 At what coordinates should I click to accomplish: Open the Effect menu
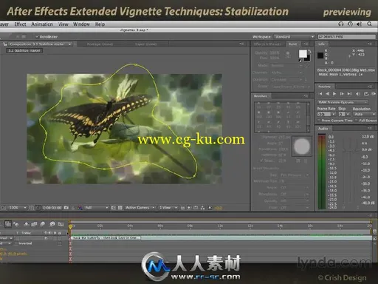[x=20, y=24]
